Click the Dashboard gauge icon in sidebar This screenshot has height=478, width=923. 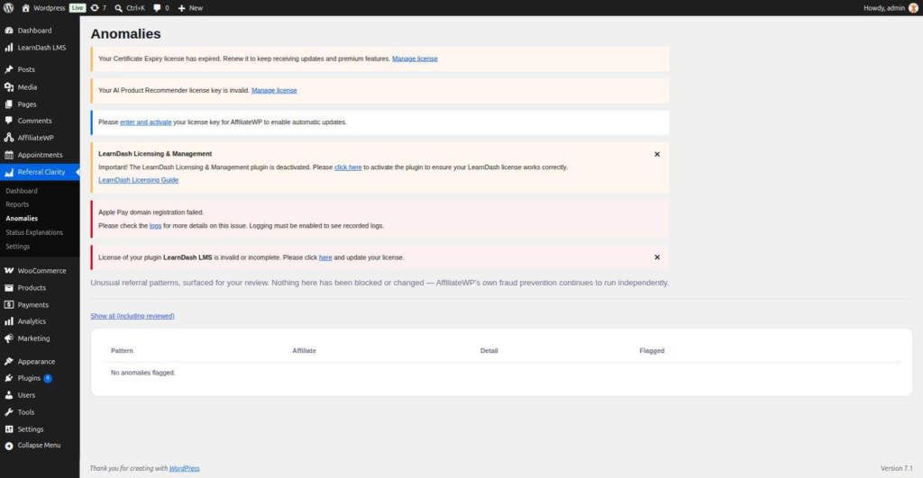coord(9,31)
